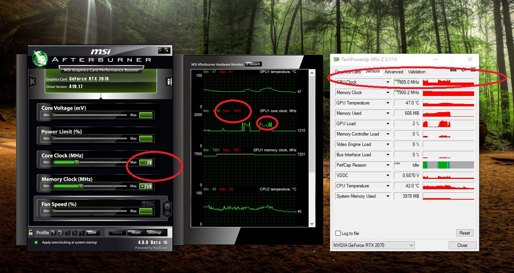The image size is (514, 273).
Task: Click the Power Limit value field
Action: pos(146,139)
